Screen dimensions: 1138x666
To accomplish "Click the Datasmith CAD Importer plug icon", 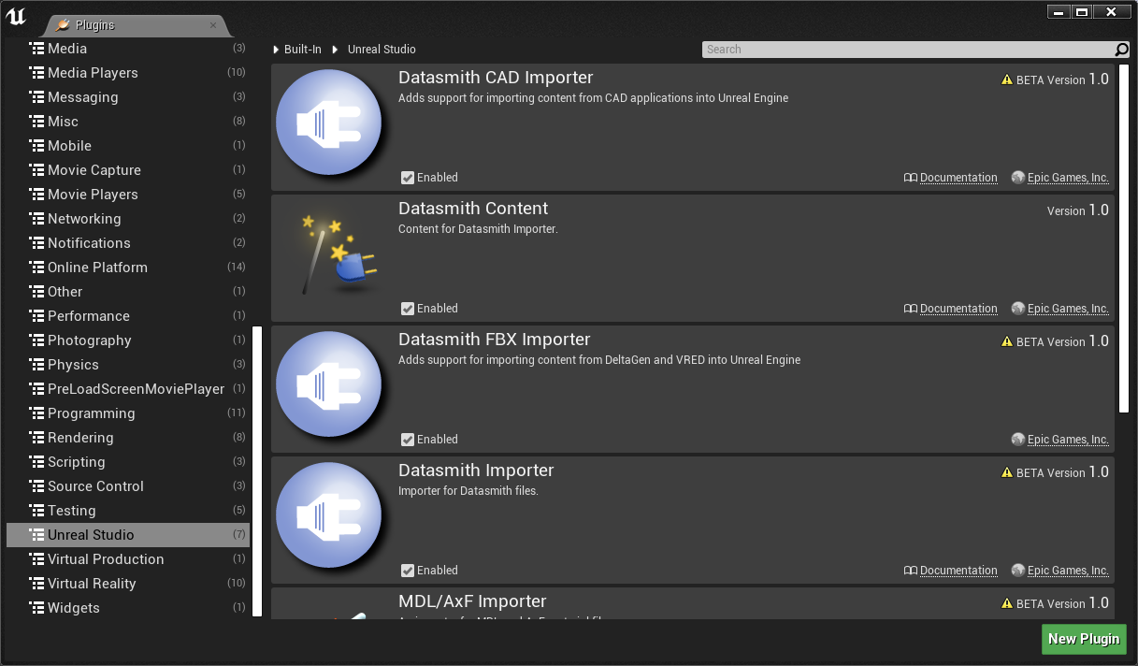I will (329, 123).
